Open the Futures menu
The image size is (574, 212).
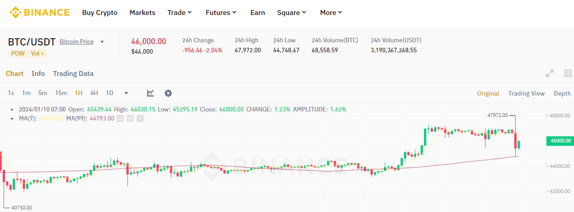click(x=221, y=13)
